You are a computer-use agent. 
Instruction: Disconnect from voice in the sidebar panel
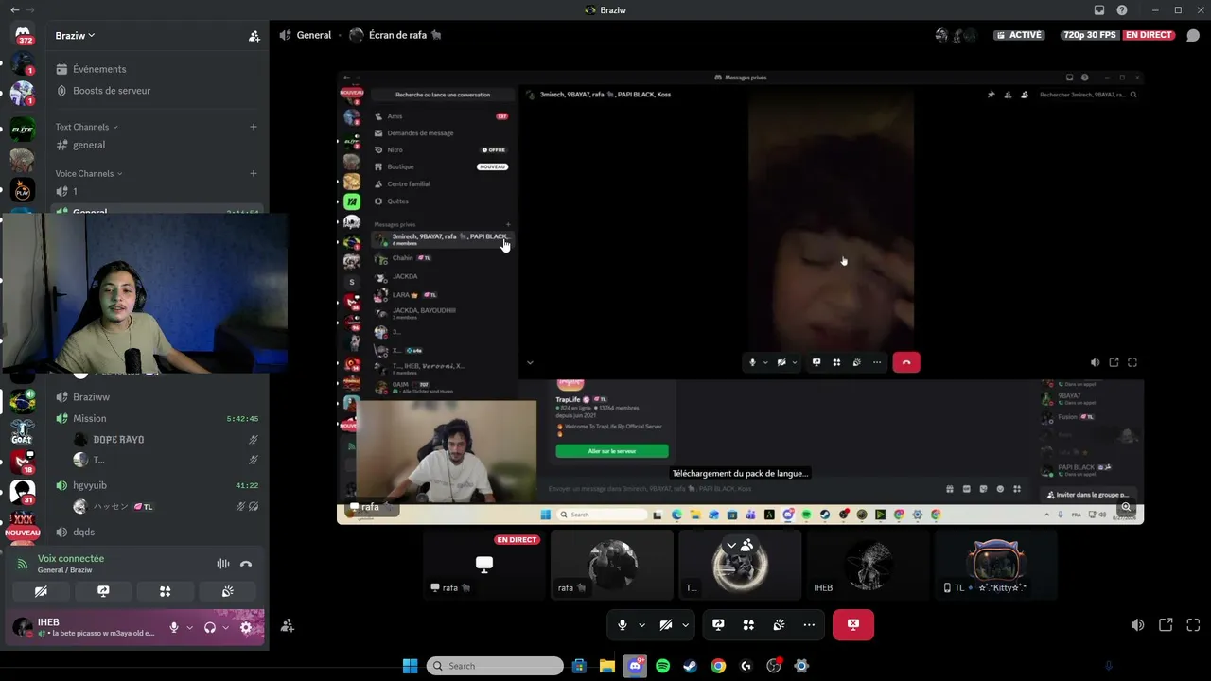246,564
